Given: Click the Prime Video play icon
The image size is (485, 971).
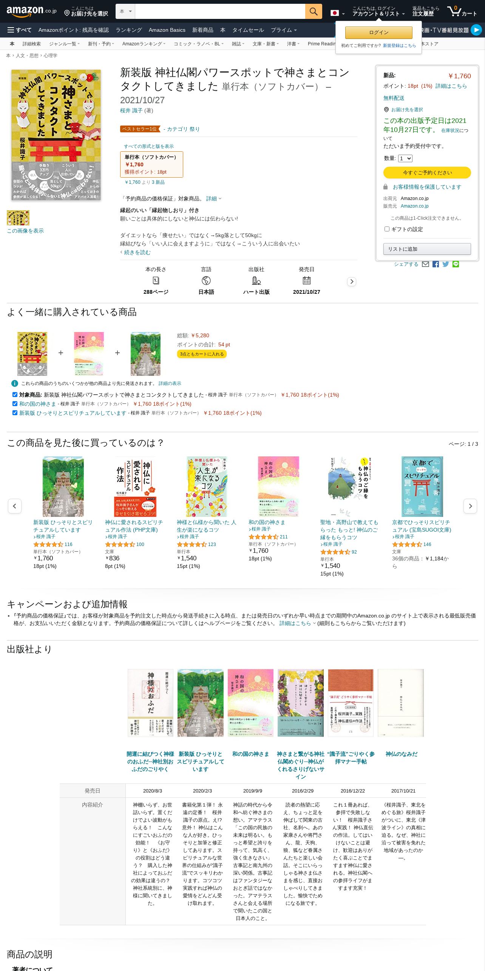Looking at the screenshot, I should pos(476,30).
